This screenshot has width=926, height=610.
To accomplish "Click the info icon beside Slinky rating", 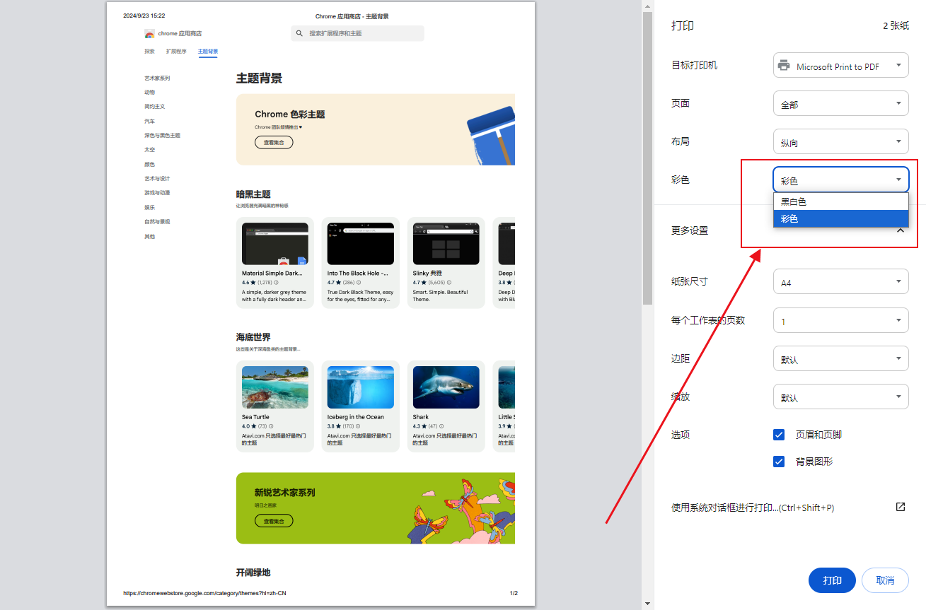I will click(x=449, y=282).
